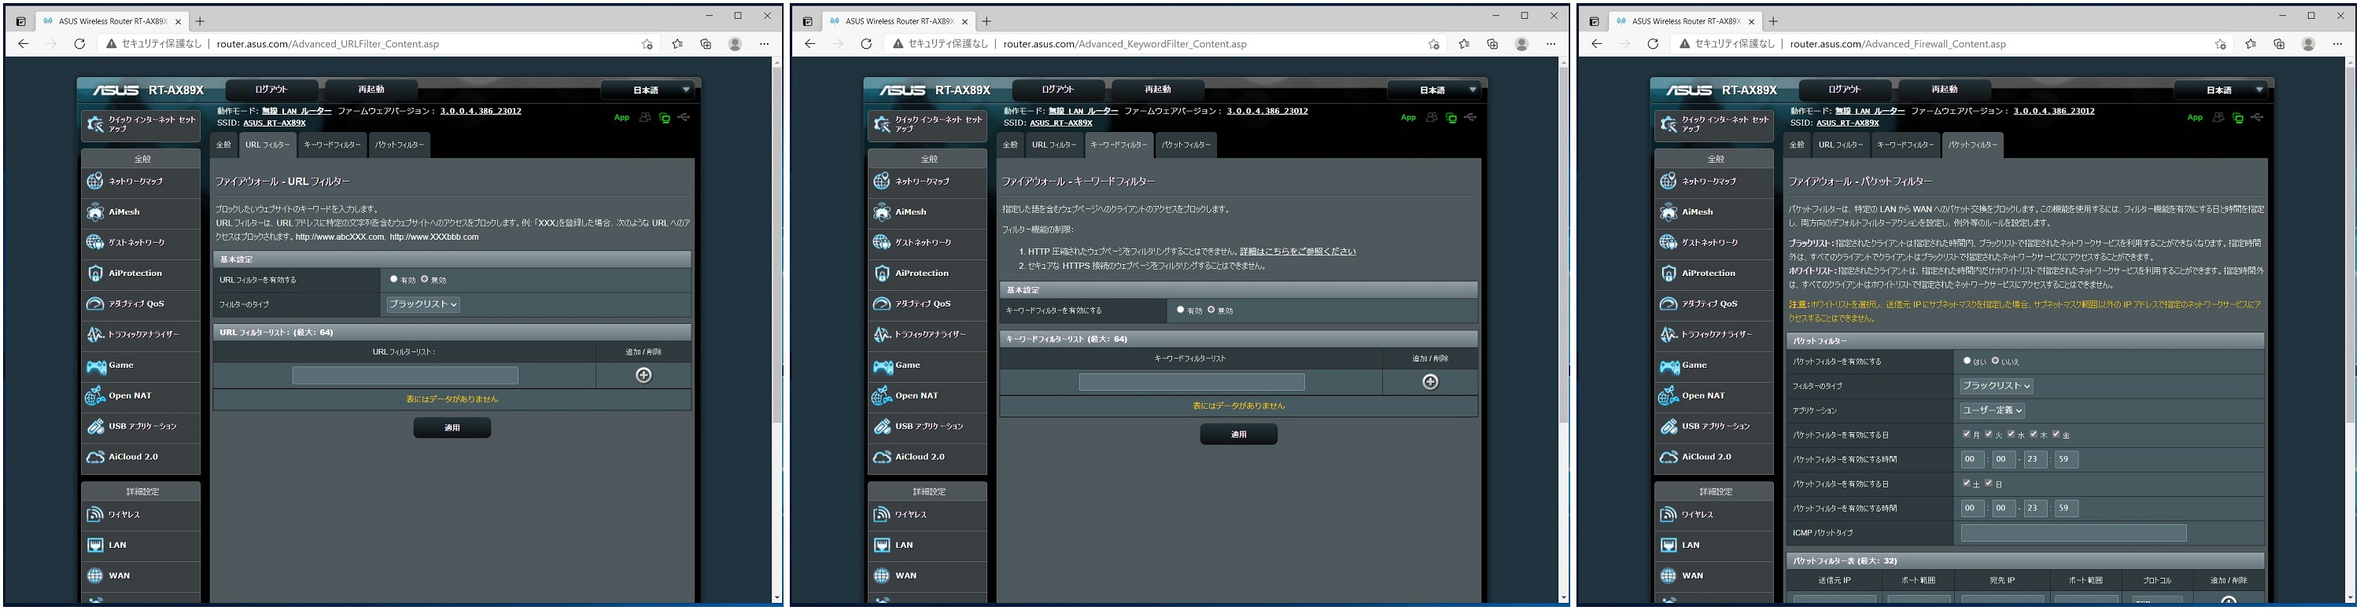Image resolution: width=2360 pixels, height=610 pixels.
Task: Open トラフィックアナライザー in the Keyword Filter window
Action: 927,334
